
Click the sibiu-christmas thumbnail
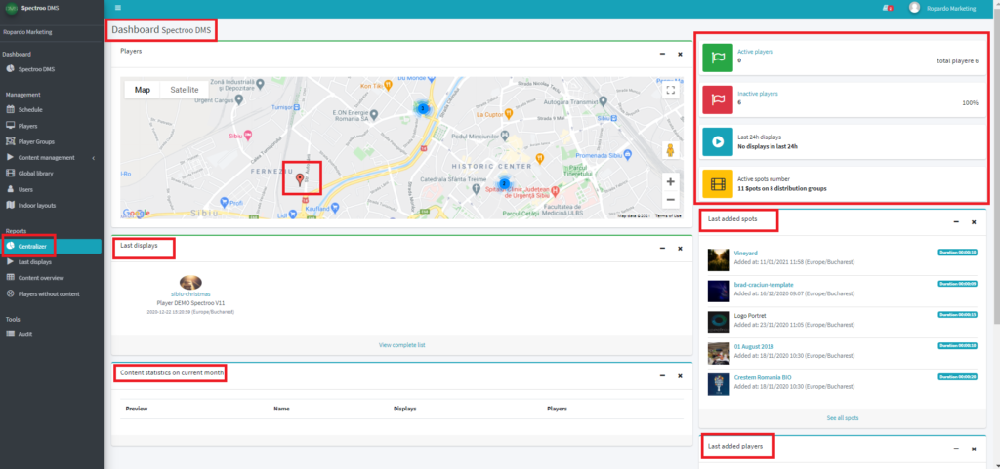pos(190,282)
